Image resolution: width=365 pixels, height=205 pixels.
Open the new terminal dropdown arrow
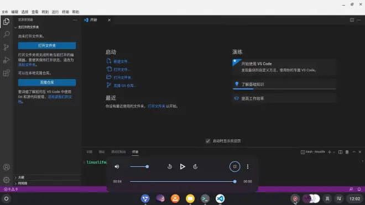tap(334, 152)
